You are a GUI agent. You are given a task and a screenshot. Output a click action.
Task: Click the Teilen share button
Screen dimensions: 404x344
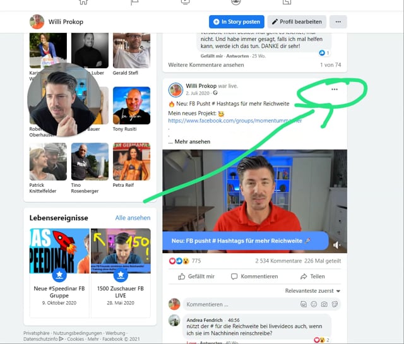(x=312, y=276)
